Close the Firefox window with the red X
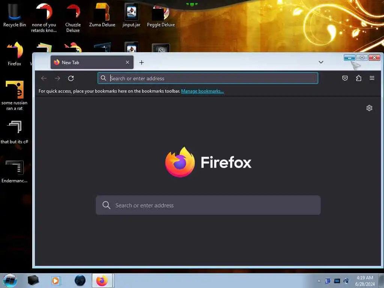 point(375,57)
